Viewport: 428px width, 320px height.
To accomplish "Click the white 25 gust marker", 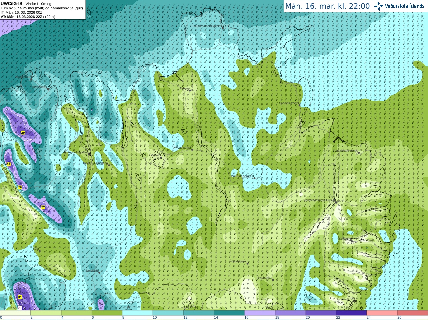I will pos(20,308).
